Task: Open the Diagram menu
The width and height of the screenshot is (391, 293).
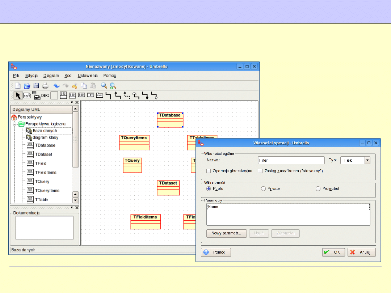Action: (x=51, y=76)
